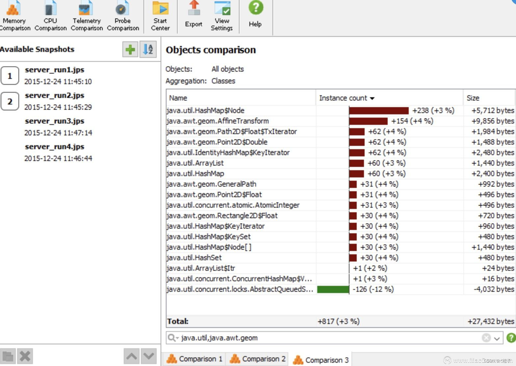Screen dimensions: 516x366
Task: Switch to the Comparison 2 tab
Action: (257, 359)
